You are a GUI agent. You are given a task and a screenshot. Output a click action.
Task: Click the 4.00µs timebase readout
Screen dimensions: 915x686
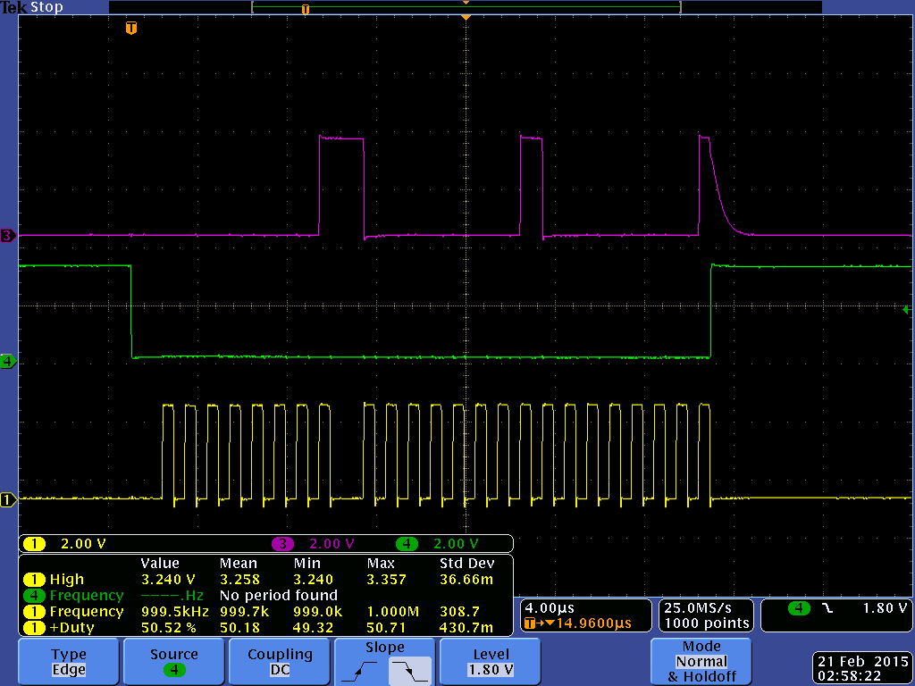point(550,607)
